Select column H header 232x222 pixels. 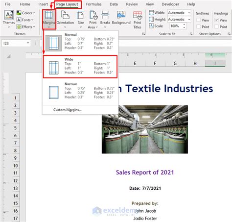click(195, 63)
